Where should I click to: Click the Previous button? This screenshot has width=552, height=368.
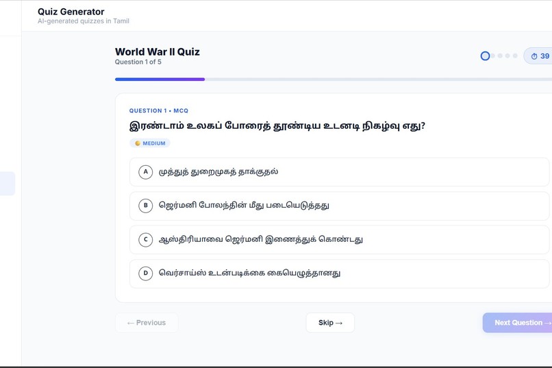coord(147,323)
